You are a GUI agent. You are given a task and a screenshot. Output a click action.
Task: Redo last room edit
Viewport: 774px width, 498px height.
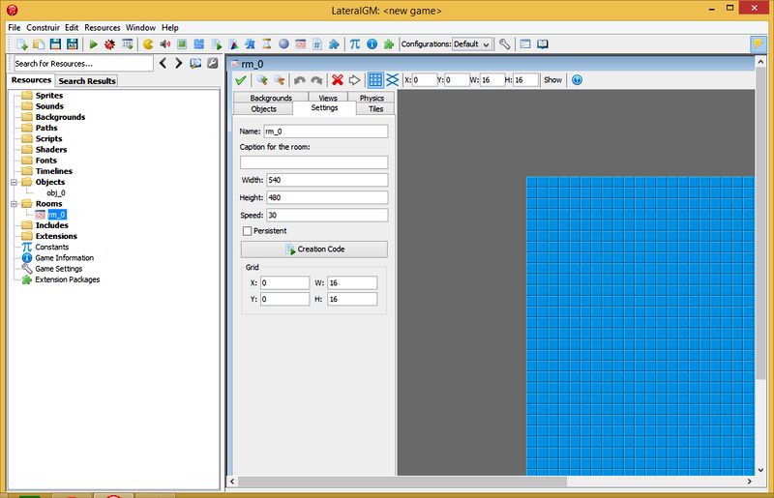click(316, 80)
